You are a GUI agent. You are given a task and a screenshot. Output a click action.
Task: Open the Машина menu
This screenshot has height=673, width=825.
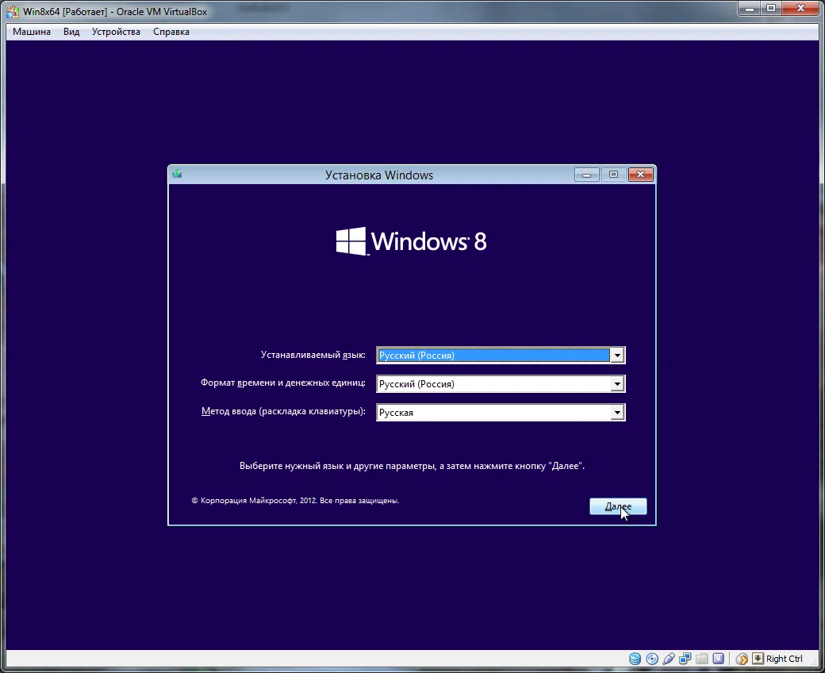(x=32, y=32)
